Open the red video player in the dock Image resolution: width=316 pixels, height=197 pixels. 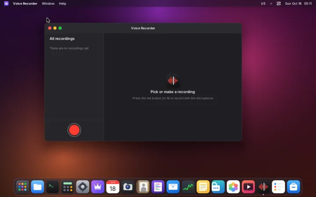[x=248, y=187]
